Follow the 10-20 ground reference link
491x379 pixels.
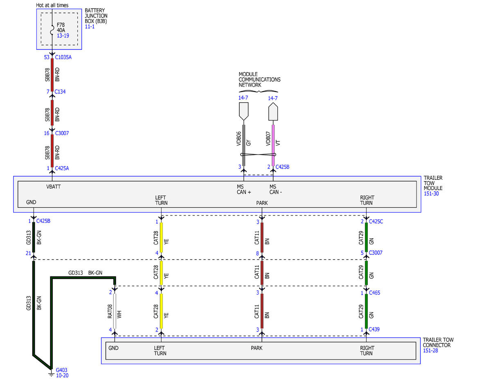pyautogui.click(x=63, y=375)
